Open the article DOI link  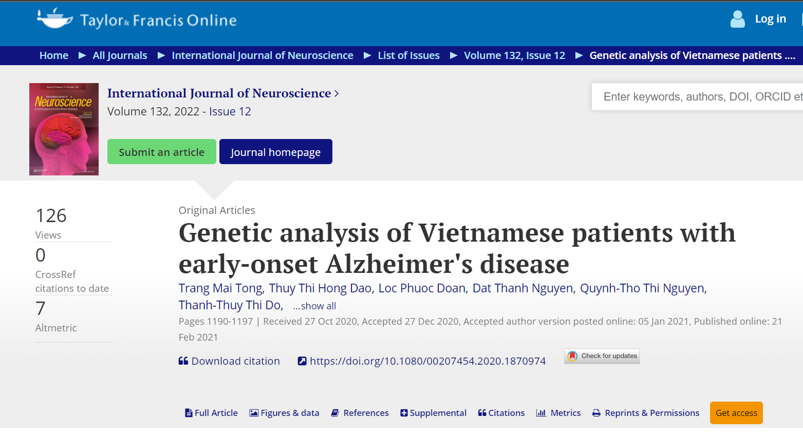point(427,361)
